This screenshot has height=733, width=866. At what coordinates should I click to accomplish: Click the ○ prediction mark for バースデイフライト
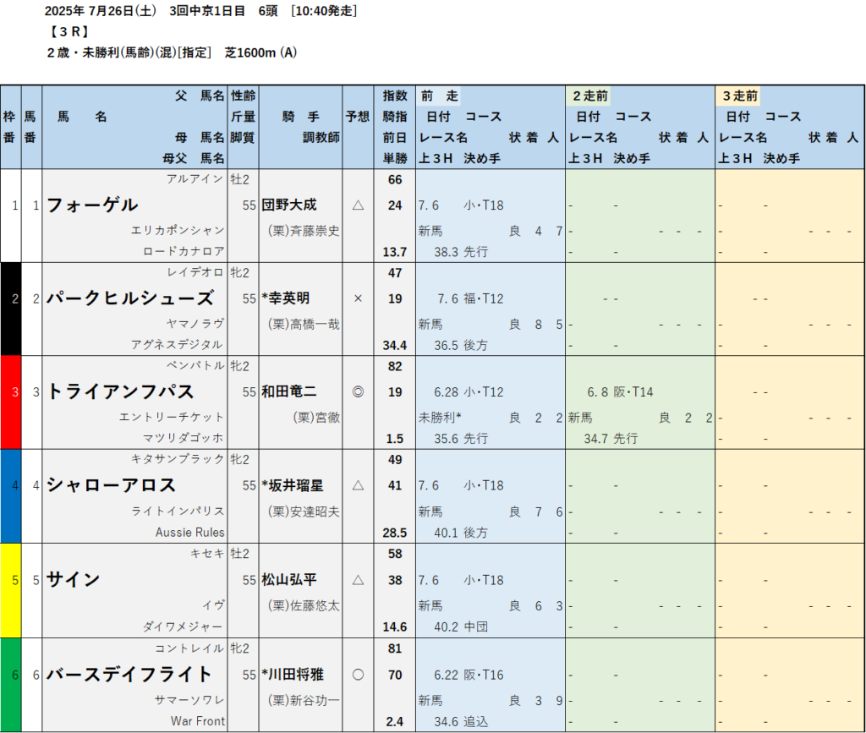tap(358, 675)
